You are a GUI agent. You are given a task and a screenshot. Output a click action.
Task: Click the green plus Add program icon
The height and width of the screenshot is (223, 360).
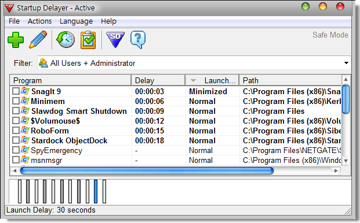click(16, 40)
